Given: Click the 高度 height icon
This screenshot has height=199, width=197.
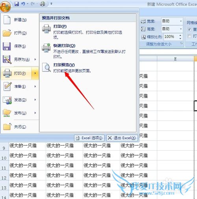Looking at the screenshot, I should [x=143, y=29].
